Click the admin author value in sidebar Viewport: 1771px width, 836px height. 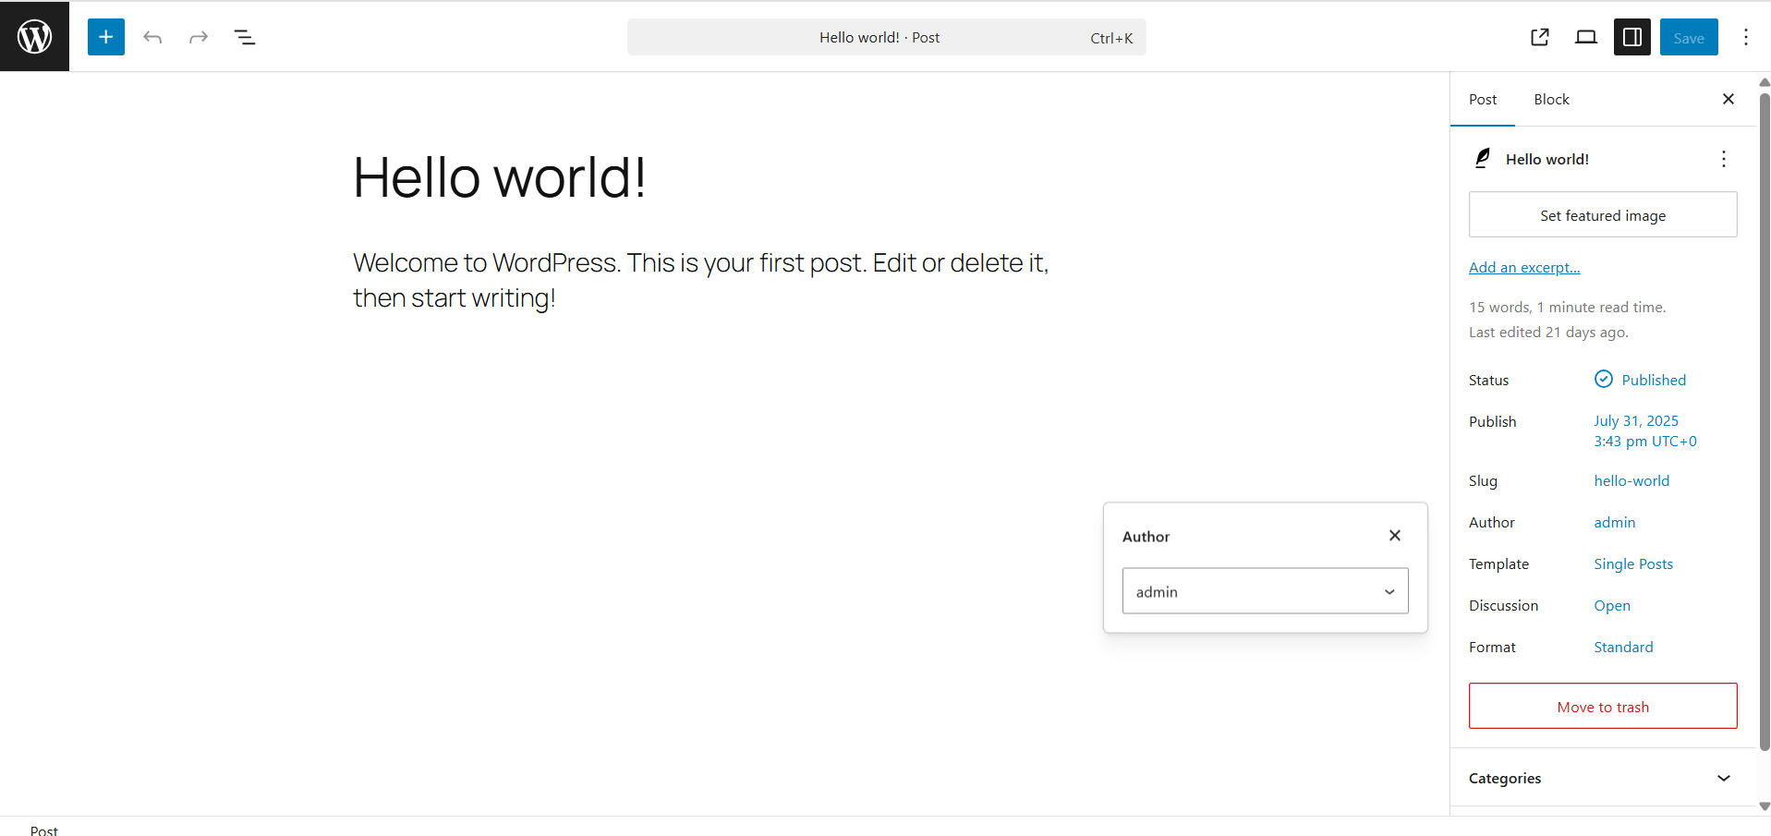click(1614, 522)
